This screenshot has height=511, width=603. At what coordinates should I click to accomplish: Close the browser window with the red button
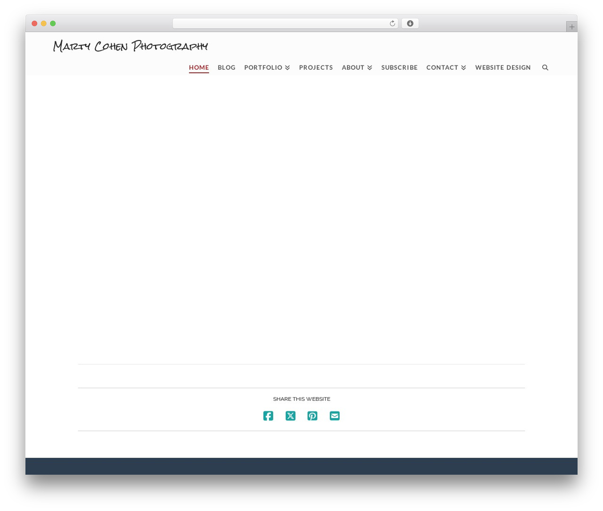[x=34, y=24]
